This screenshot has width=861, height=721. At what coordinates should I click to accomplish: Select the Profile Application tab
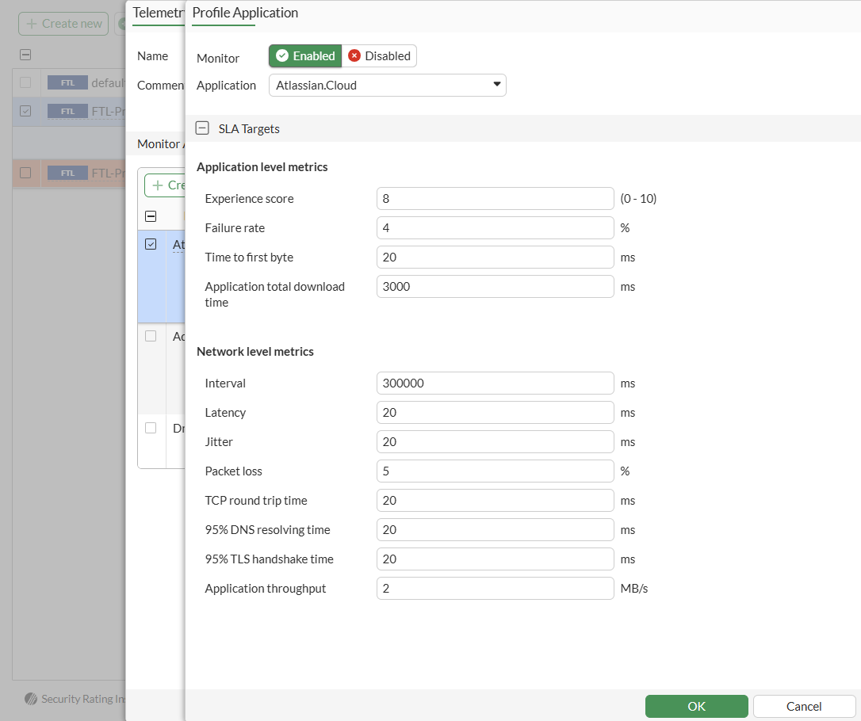pos(243,13)
